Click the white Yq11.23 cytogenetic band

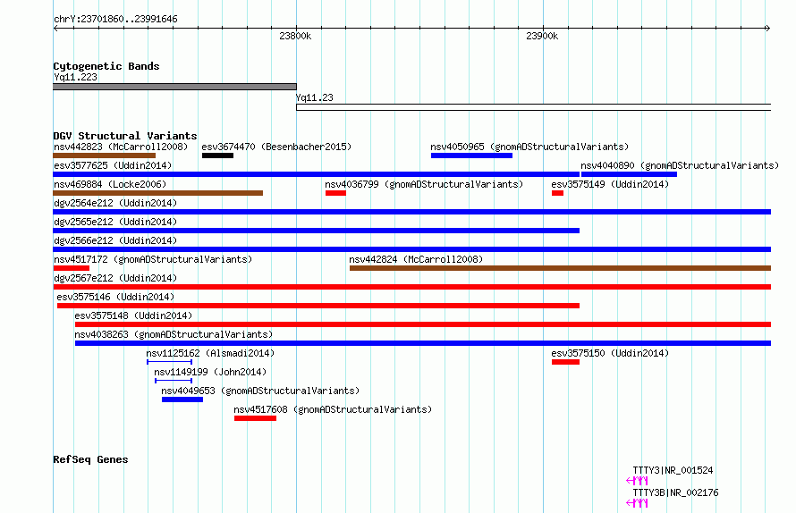pyautogui.click(x=534, y=107)
